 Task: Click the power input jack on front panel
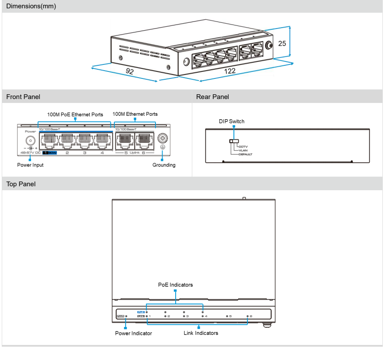tap(30, 140)
